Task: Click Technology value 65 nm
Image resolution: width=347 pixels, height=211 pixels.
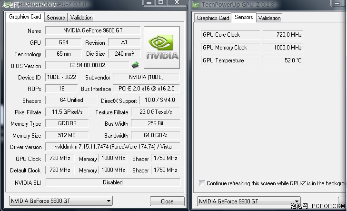Action: 63,54
